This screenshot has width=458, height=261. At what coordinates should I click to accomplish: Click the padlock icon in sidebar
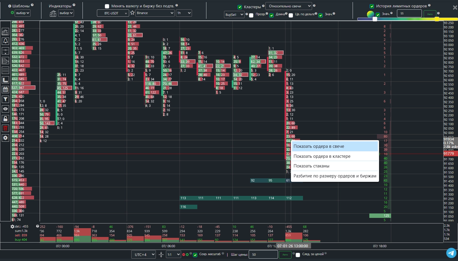click(x=5, y=119)
